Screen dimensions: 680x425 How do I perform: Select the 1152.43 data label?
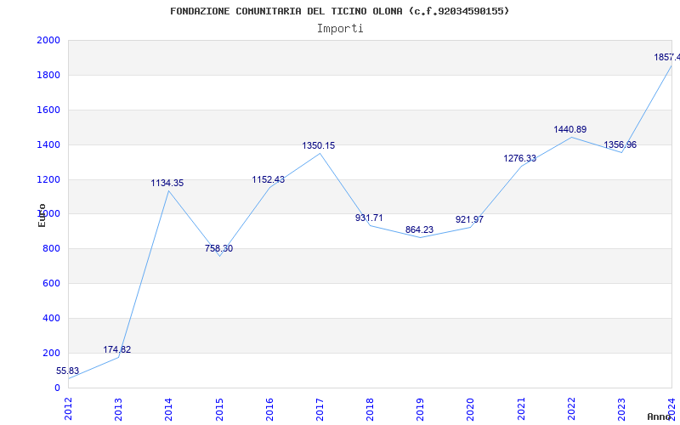tap(269, 179)
